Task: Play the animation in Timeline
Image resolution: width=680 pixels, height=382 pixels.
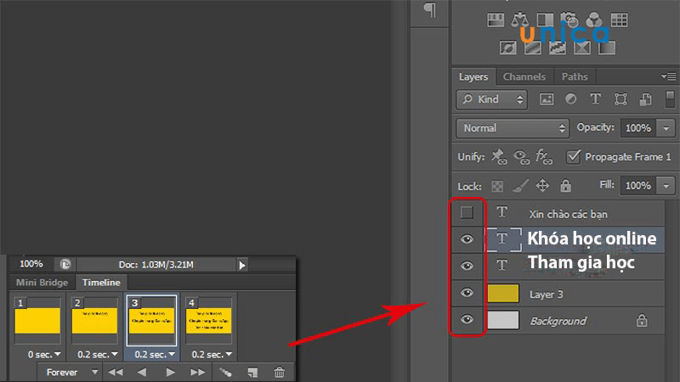Action: (171, 372)
